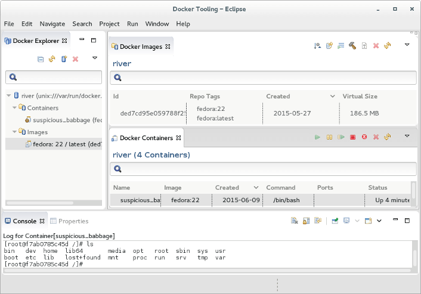Open the Docker Containers view menu triangle
Screen dimensions: 421x294
tap(407, 136)
